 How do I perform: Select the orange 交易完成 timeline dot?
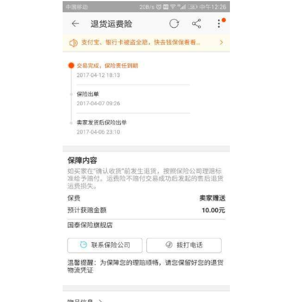pyautogui.click(x=71, y=65)
